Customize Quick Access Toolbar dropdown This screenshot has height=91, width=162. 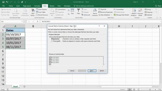[x=25, y=2]
